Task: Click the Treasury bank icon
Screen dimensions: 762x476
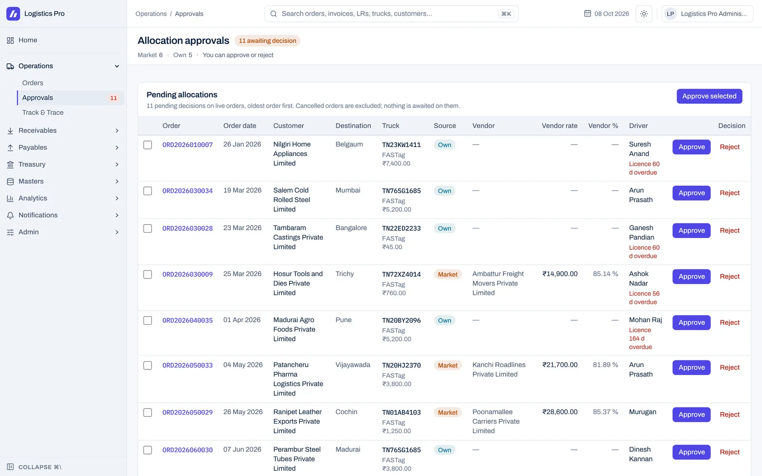Action: click(10, 165)
